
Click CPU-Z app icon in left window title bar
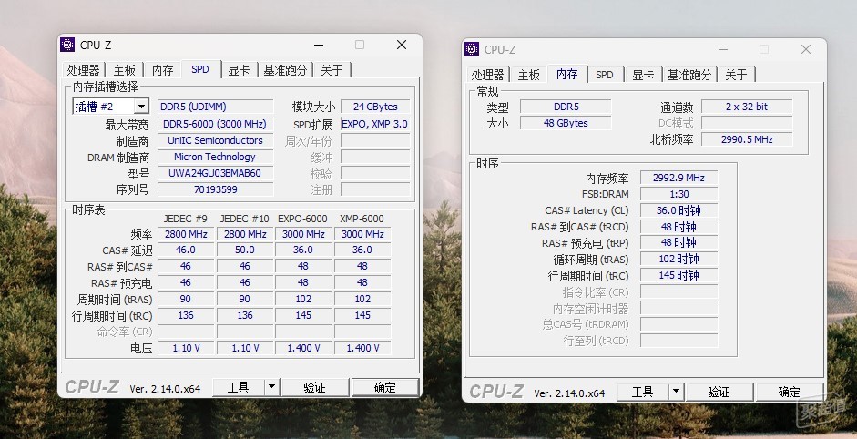[67, 45]
